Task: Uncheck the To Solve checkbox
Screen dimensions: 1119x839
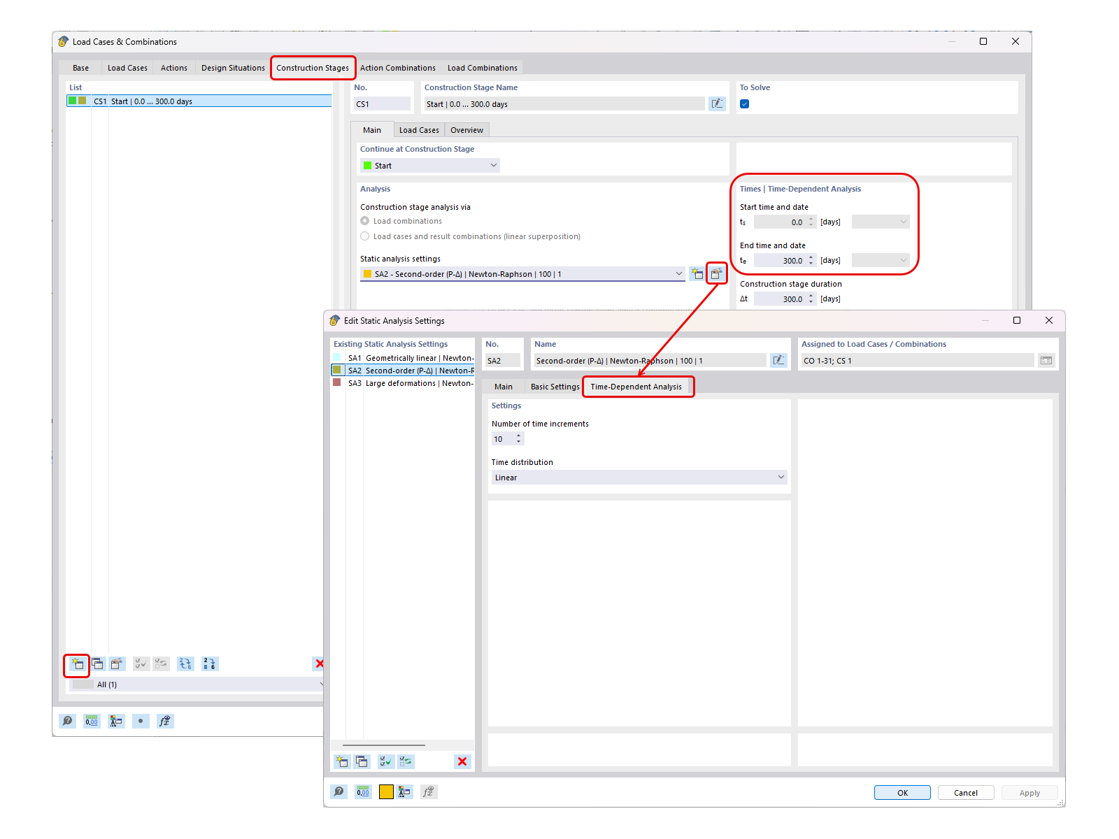Action: [744, 103]
